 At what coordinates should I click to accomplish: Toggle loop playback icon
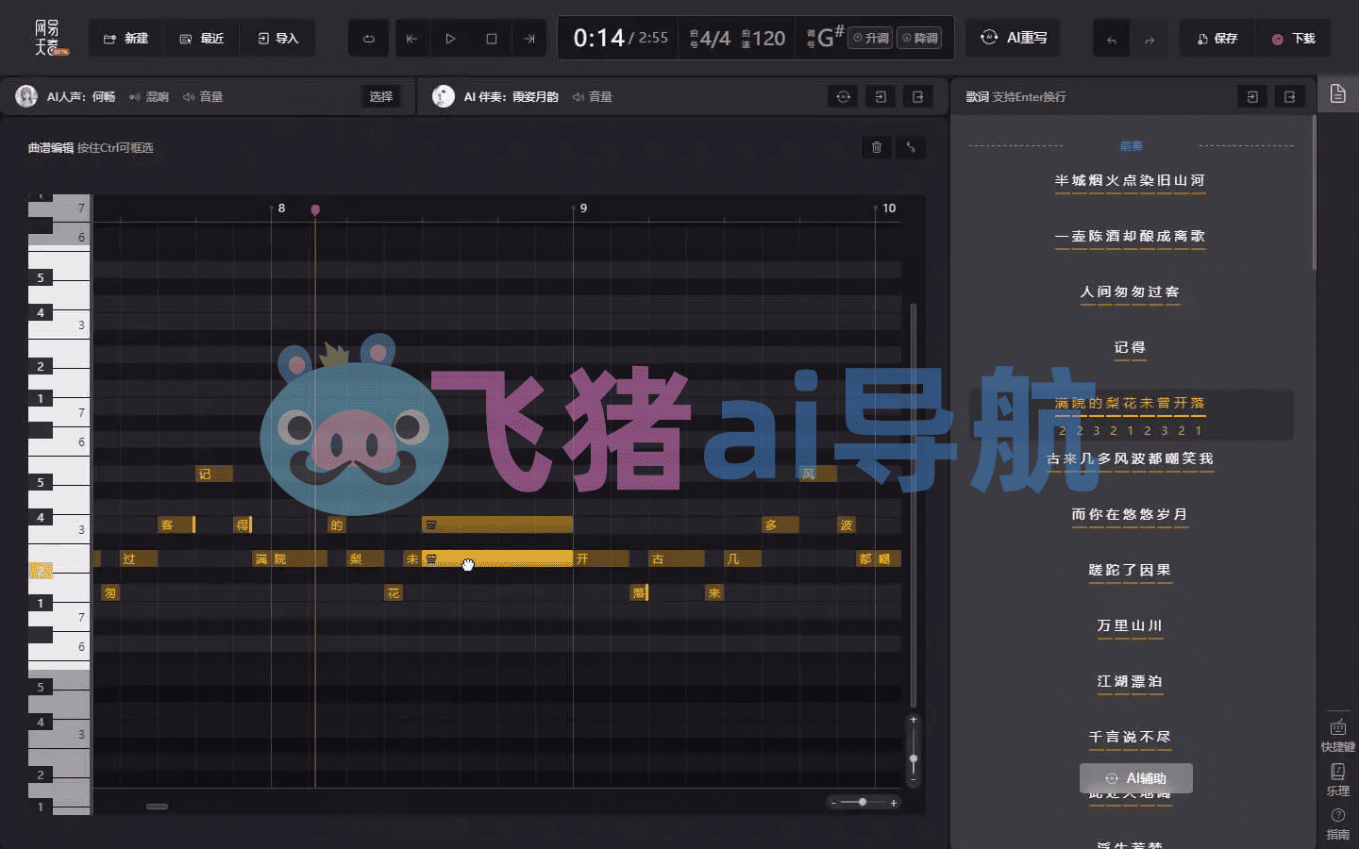coord(369,39)
